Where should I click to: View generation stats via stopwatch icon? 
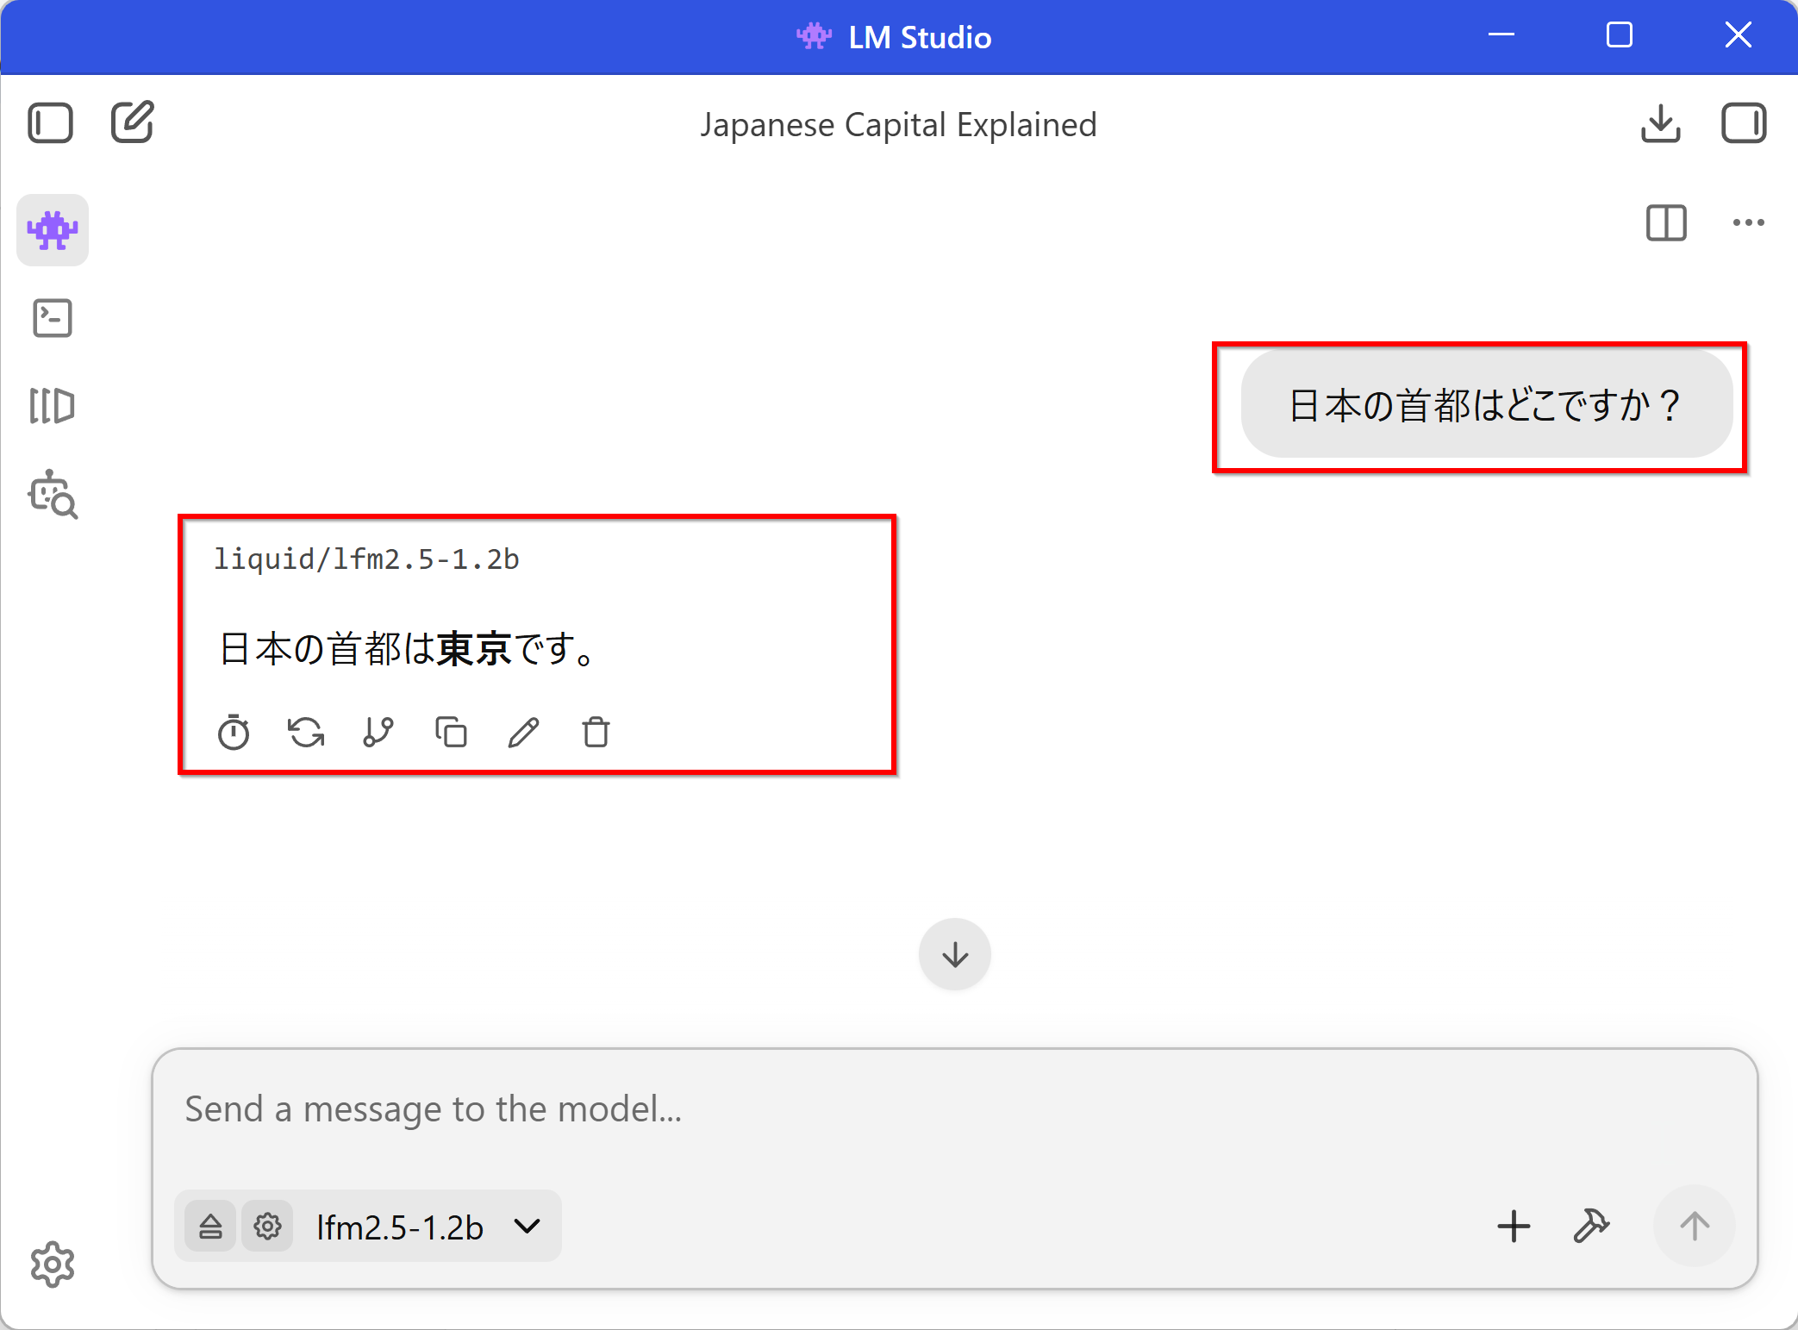[x=234, y=733]
